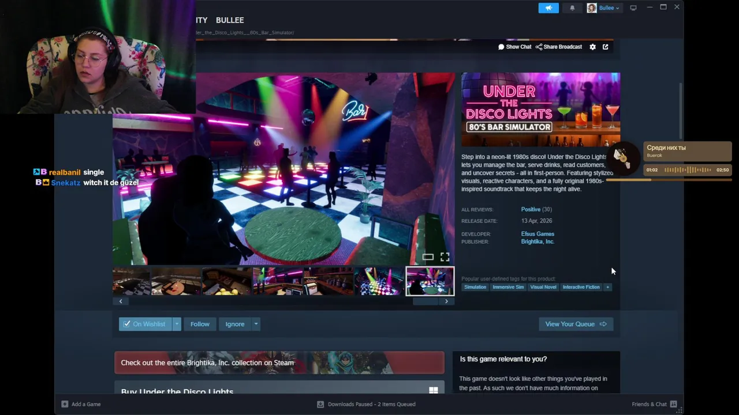Open the Steam announcements megaphone button
The height and width of the screenshot is (415, 739).
(548, 8)
